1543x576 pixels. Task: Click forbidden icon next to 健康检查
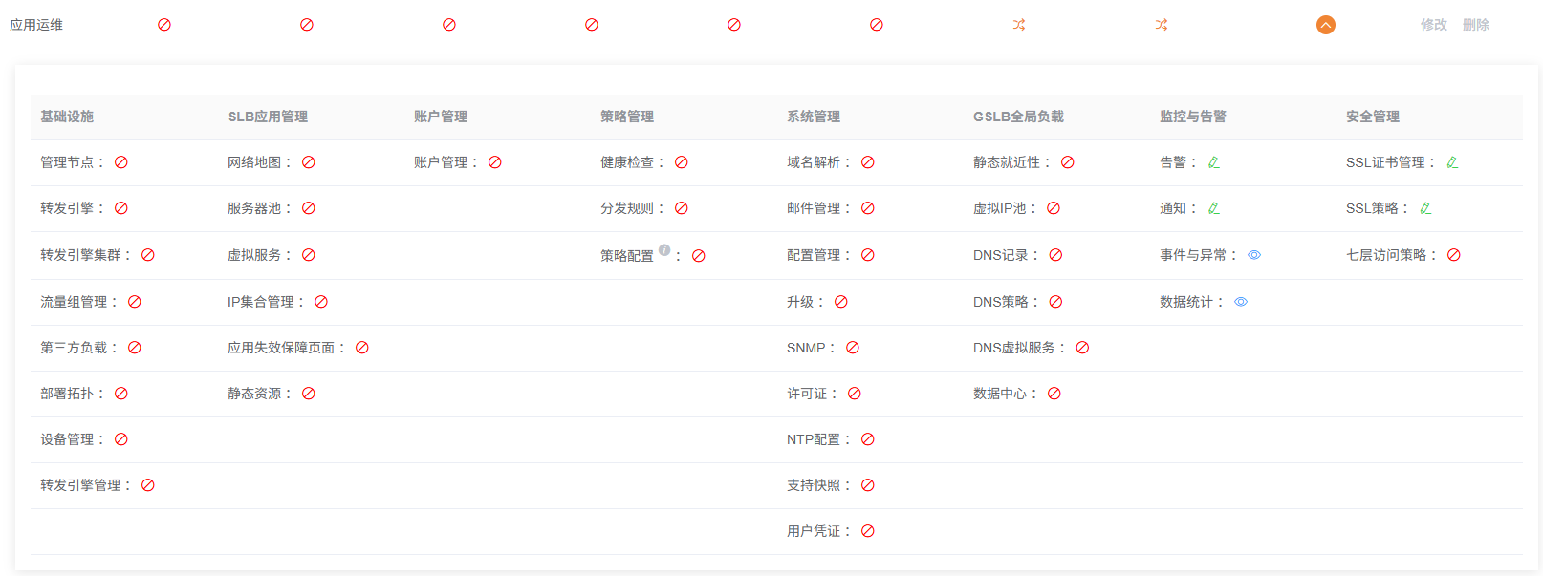(682, 162)
